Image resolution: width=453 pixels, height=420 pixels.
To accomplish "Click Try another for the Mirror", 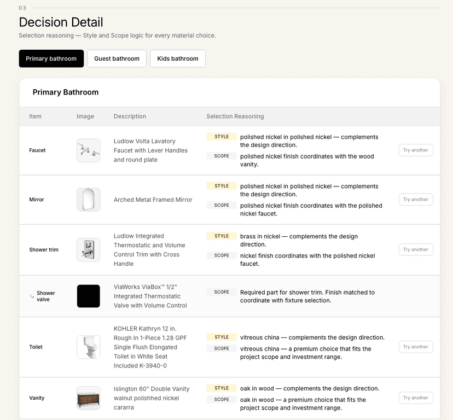I will [x=415, y=199].
